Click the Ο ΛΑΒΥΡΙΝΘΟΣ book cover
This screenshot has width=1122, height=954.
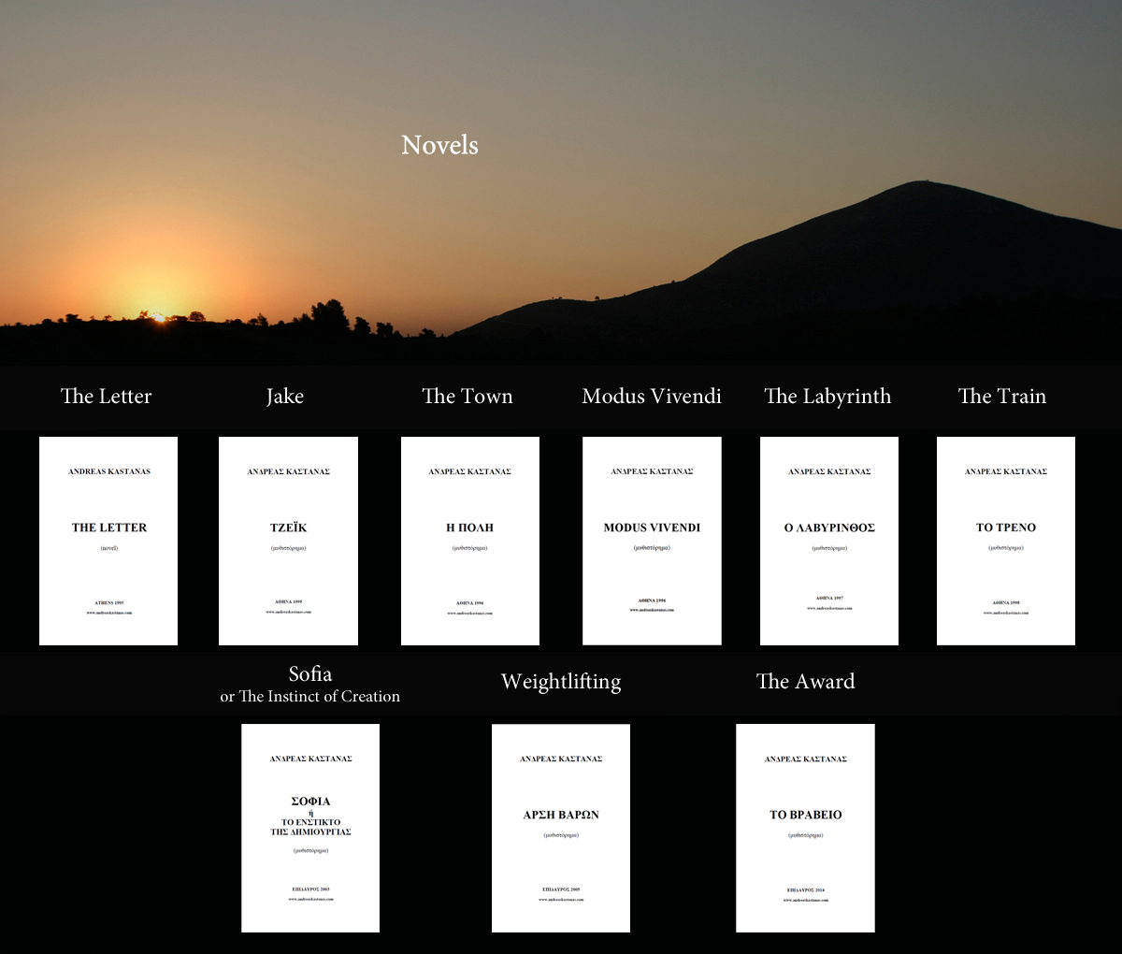pyautogui.click(x=829, y=541)
